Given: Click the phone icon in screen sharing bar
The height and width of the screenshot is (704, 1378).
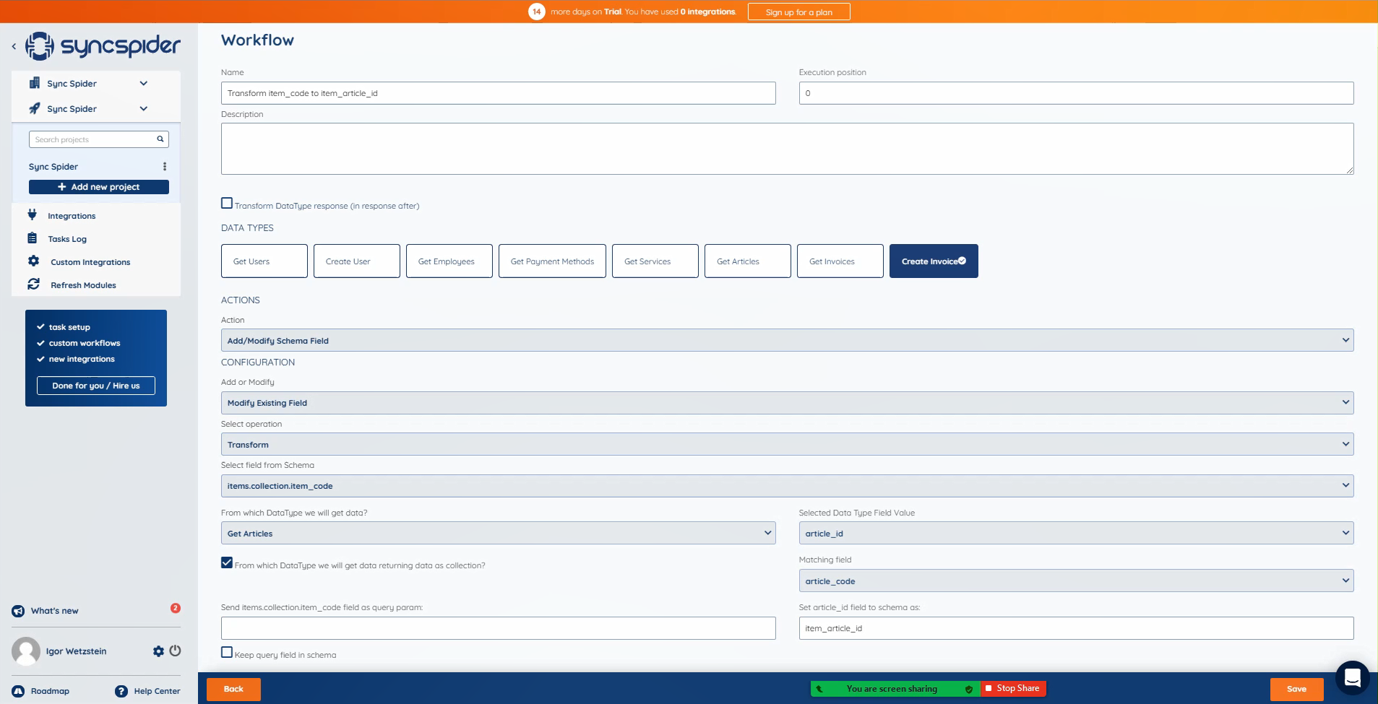Looking at the screenshot, I should 819,689.
